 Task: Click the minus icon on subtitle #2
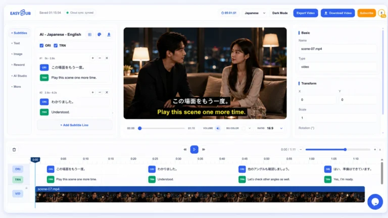[100, 92]
